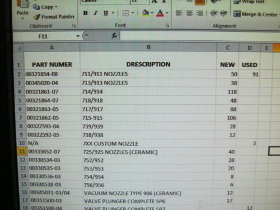Click the Format Painter brush icon
Image resolution: width=280 pixels, height=210 pixels.
click(36, 17)
